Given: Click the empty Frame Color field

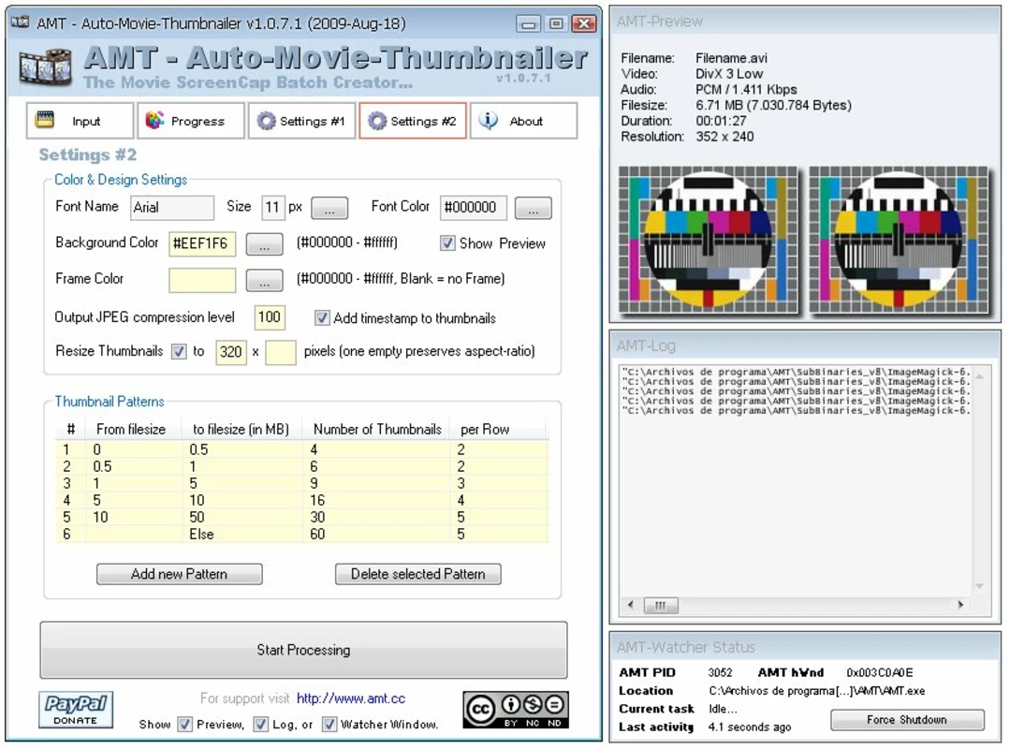Looking at the screenshot, I should pyautogui.click(x=202, y=281).
